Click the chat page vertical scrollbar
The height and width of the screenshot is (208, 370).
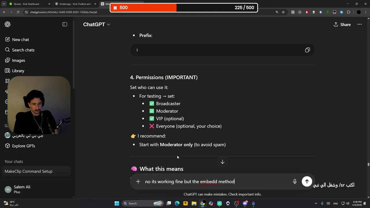[368, 165]
